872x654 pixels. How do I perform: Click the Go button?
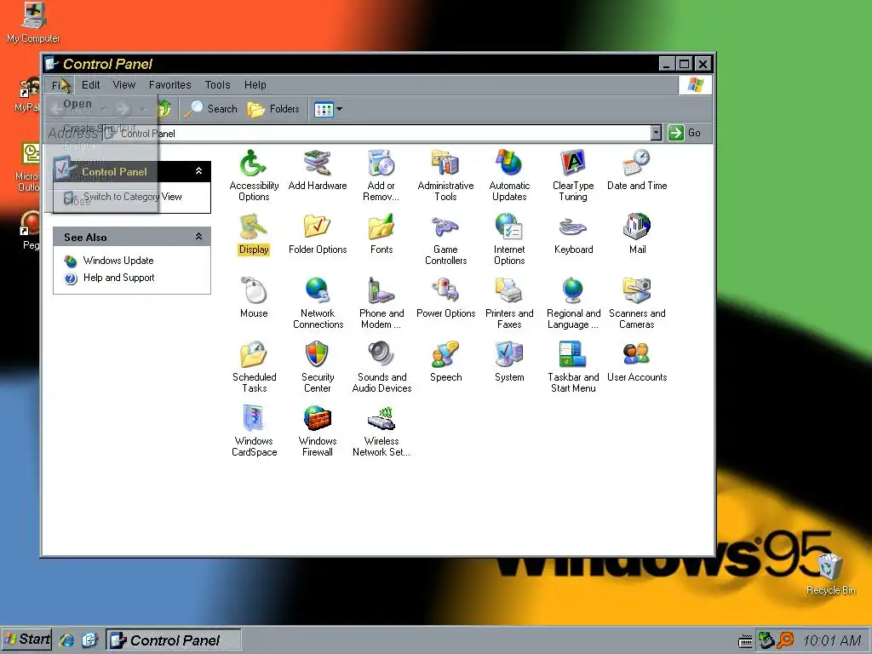tap(685, 133)
